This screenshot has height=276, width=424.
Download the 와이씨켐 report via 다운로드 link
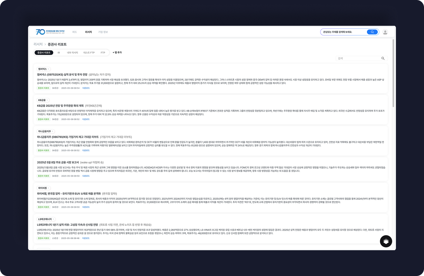(86, 207)
